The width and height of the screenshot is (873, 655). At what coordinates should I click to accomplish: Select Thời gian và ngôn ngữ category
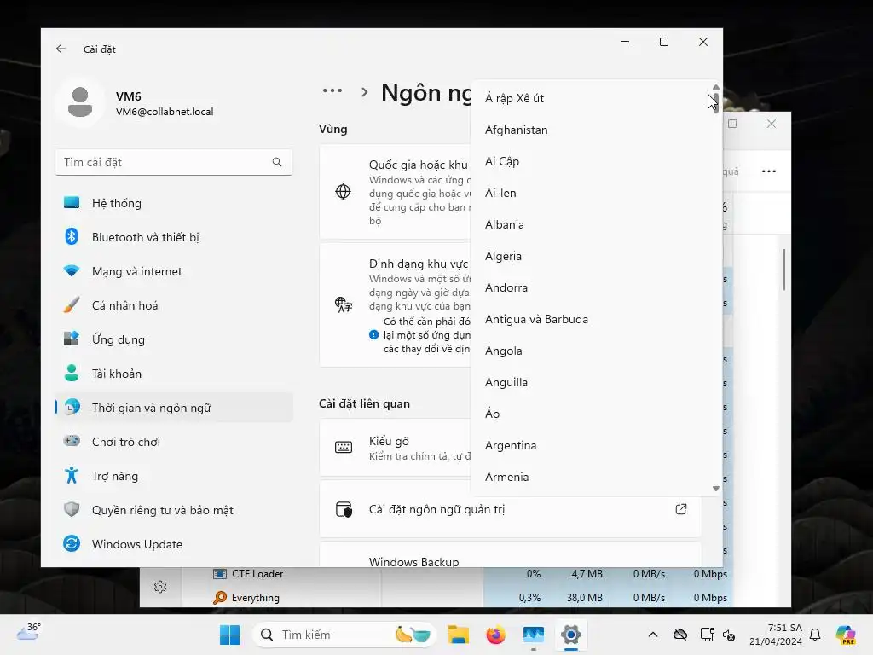(x=174, y=408)
